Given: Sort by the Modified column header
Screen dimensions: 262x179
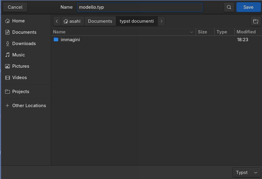Looking at the screenshot, I should [248, 32].
